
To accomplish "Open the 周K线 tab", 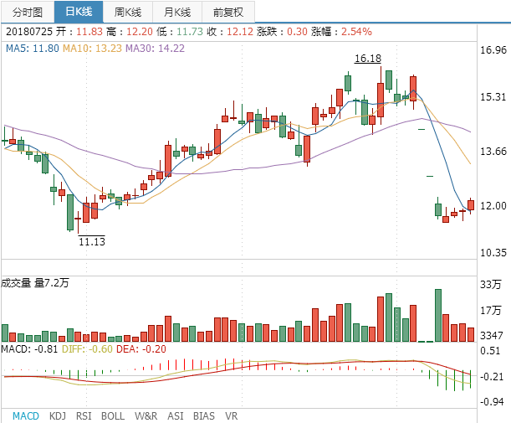I will [128, 12].
